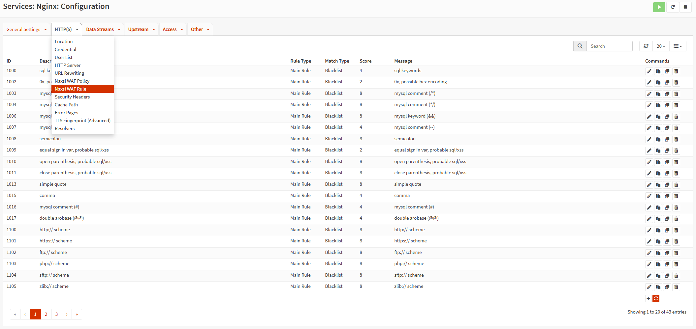Add a new rule with the plus icon
The width and height of the screenshot is (696, 329).
point(648,298)
